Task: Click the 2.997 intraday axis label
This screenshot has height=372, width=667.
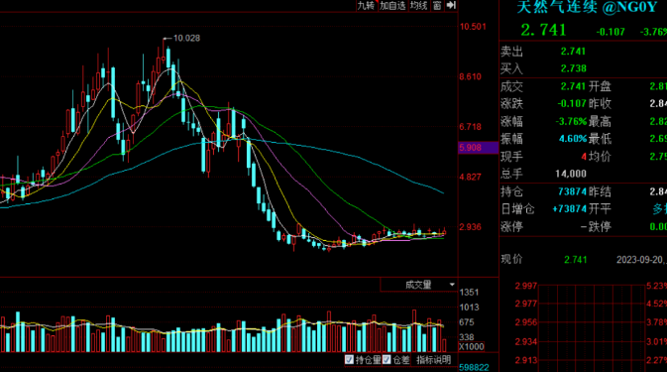Action: 526,286
